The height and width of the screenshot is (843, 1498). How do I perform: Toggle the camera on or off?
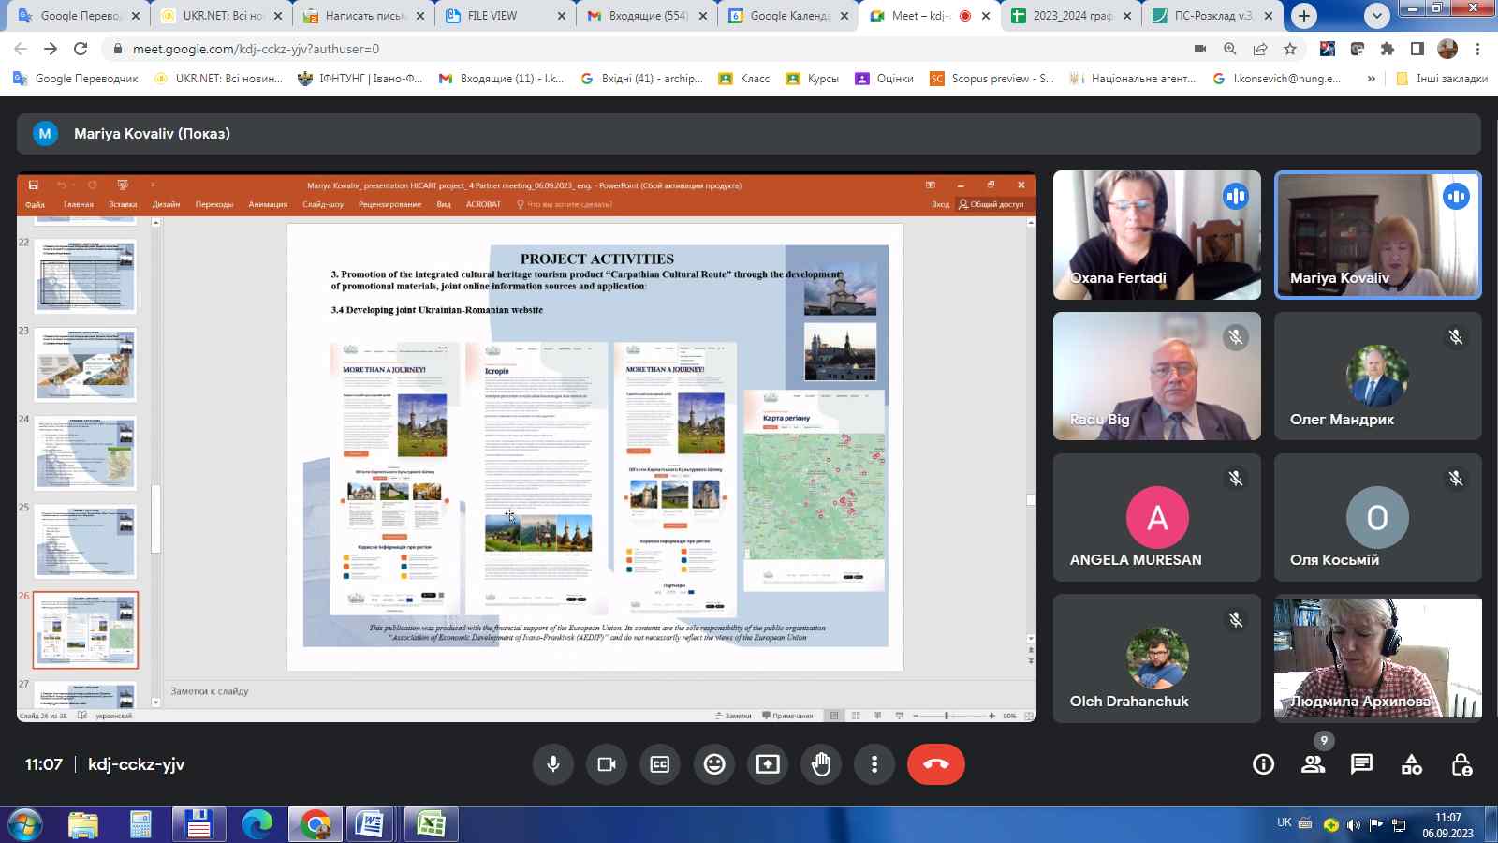point(607,764)
